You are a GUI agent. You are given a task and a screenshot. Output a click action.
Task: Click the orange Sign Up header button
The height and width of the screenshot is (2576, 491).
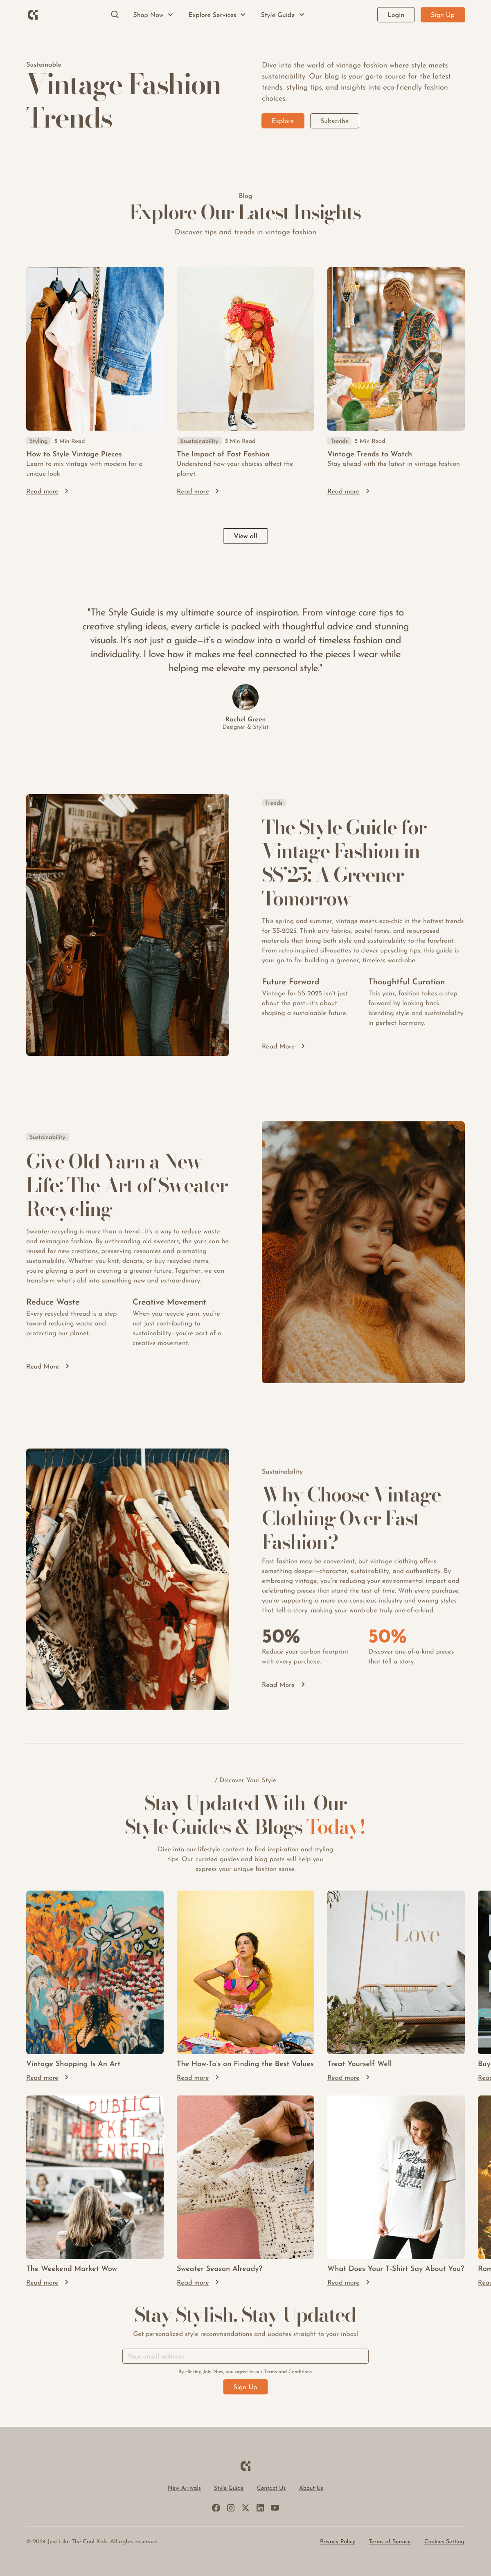click(x=443, y=15)
